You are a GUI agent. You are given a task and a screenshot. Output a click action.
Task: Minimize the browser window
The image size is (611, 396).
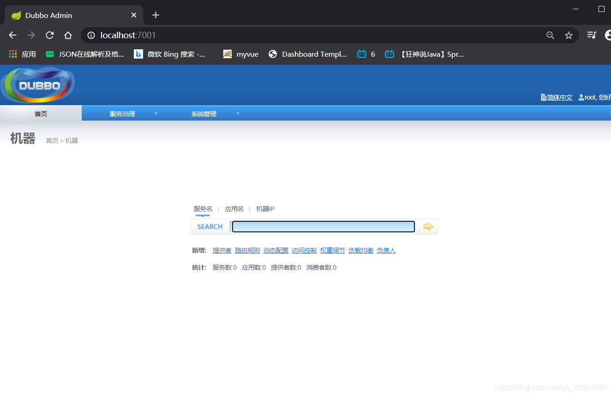[x=575, y=9]
